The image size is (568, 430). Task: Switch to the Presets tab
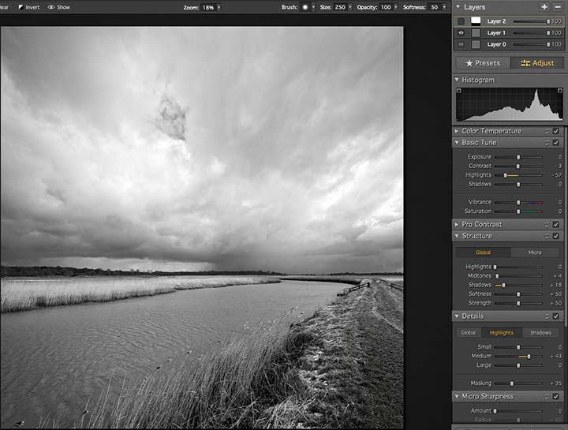[x=483, y=63]
